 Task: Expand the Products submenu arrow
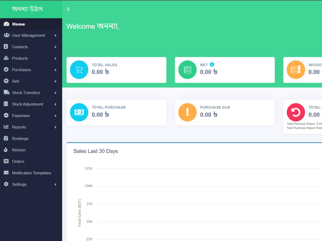click(x=55, y=58)
